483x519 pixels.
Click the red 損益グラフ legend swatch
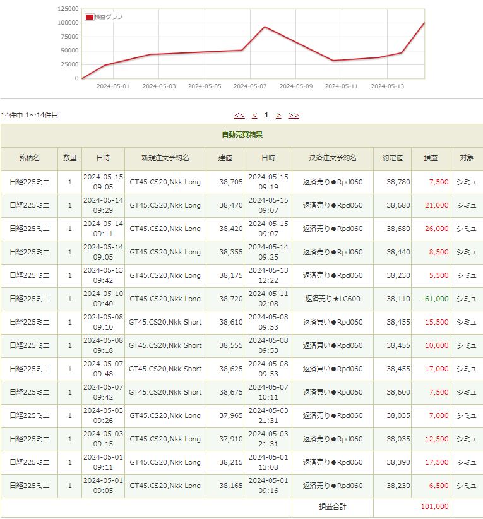point(90,17)
